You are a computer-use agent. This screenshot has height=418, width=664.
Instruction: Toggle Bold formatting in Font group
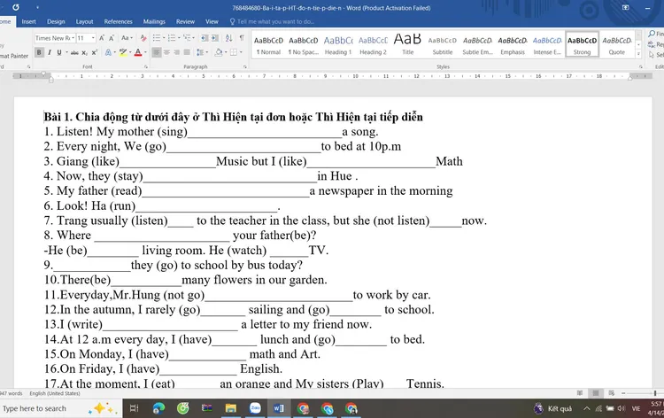pos(39,53)
